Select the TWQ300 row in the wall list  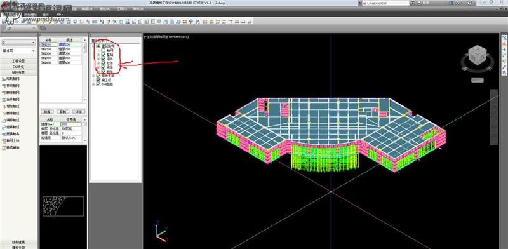point(60,53)
